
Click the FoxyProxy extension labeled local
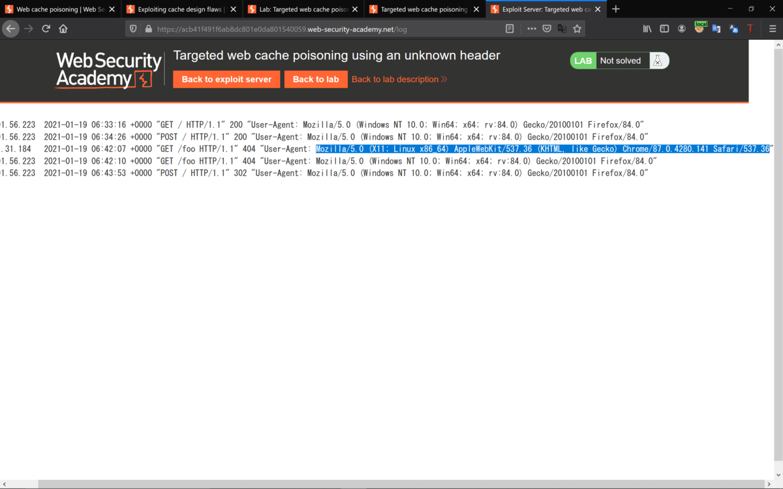(x=699, y=28)
